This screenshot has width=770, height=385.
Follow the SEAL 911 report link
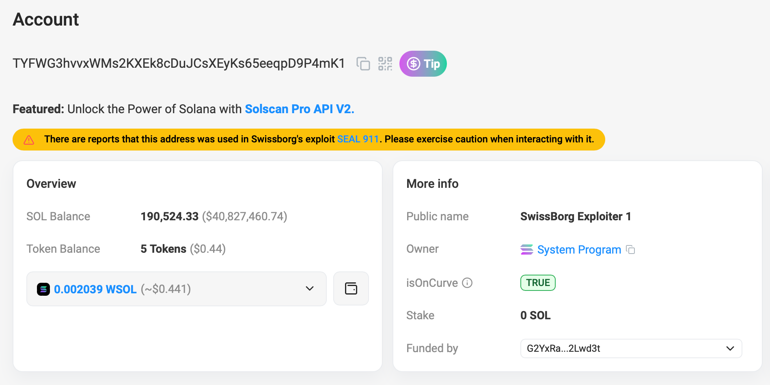(x=358, y=139)
